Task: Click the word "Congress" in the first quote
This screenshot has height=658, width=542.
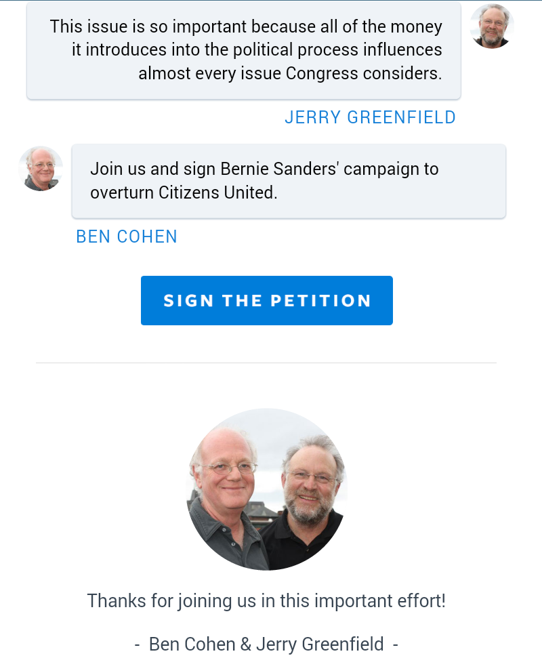Action: tap(321, 73)
